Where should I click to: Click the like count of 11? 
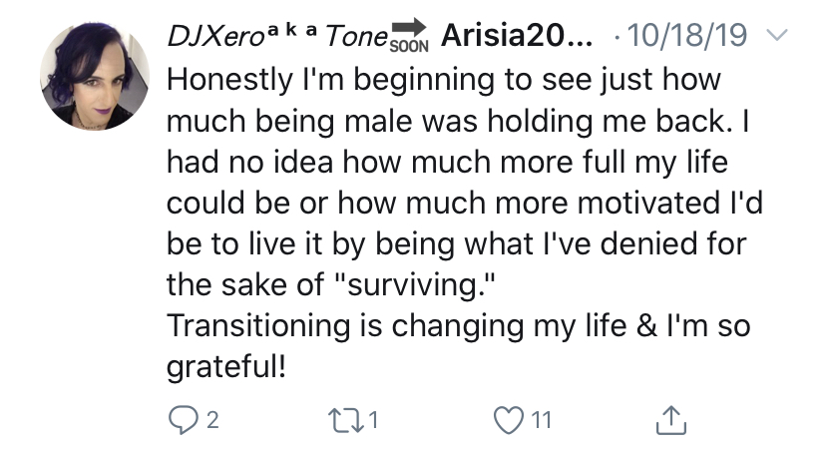tap(542, 420)
